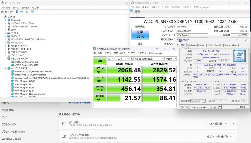Open ディスク(D) menu in CrystalDiskInfo
Viewport: 251px width, 143px height.
[x=176, y=7]
